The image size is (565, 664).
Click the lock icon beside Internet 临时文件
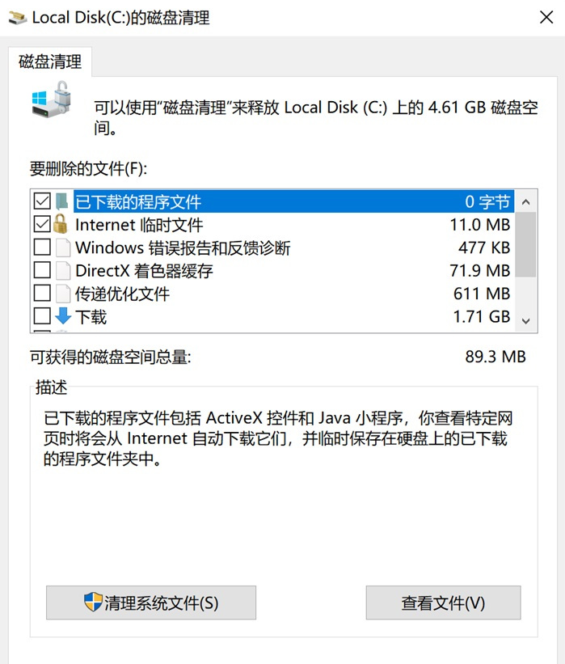[x=62, y=224]
